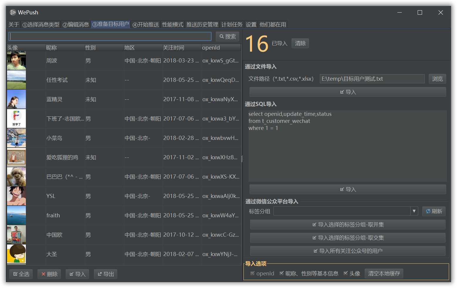
Task: Select nickname cell 蓝精灵
Action: tap(65, 99)
